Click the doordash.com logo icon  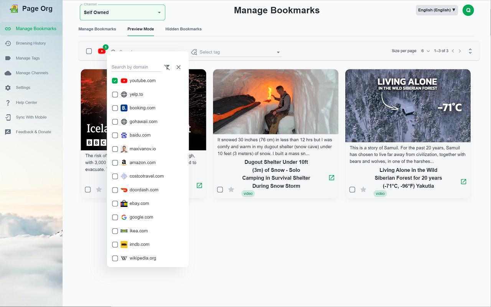pos(124,190)
